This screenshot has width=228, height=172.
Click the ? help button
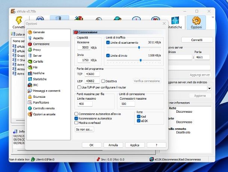coord(157,145)
